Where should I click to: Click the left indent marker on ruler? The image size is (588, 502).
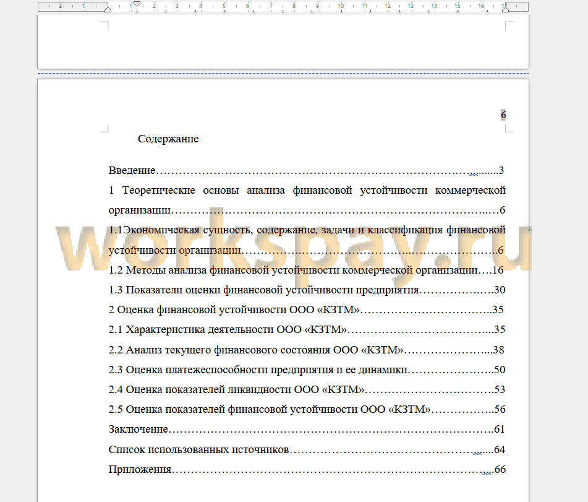[x=108, y=9]
